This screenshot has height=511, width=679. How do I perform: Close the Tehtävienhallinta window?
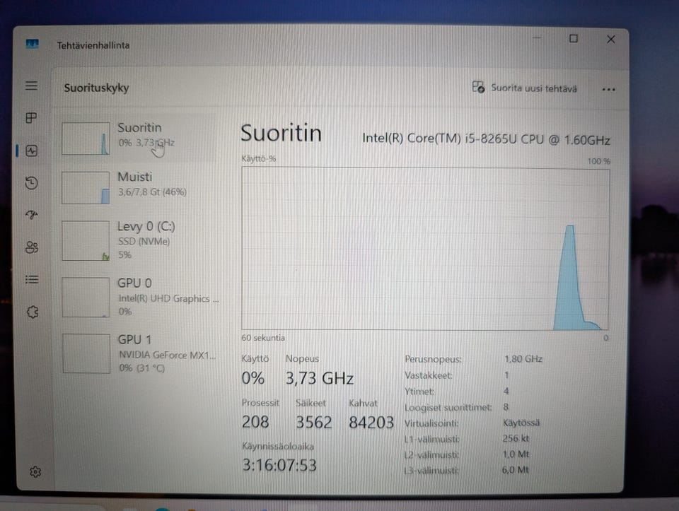[610, 40]
